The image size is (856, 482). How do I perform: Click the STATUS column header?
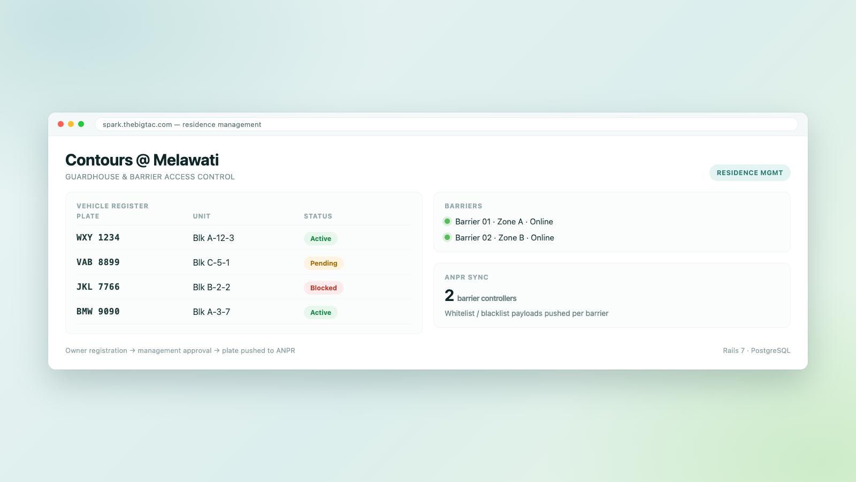click(318, 216)
